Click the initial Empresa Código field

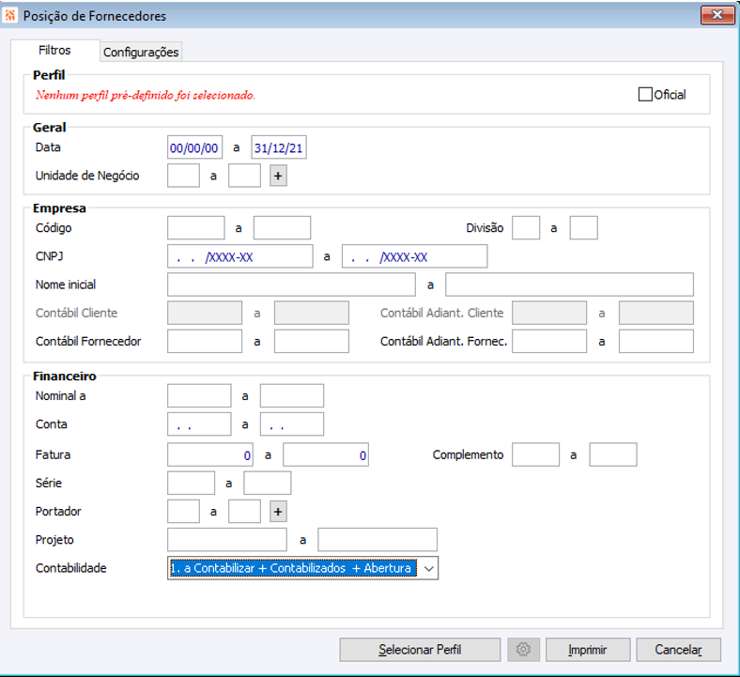(x=196, y=228)
